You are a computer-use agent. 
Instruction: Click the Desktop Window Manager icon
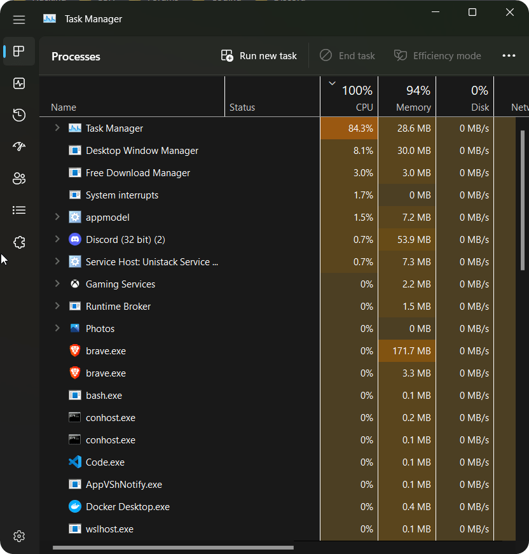(75, 151)
